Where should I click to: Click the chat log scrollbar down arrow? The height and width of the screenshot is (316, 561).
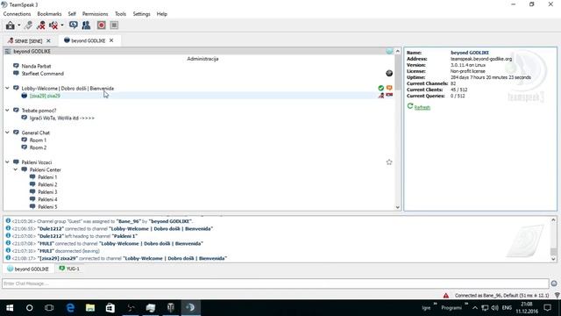[553, 259]
